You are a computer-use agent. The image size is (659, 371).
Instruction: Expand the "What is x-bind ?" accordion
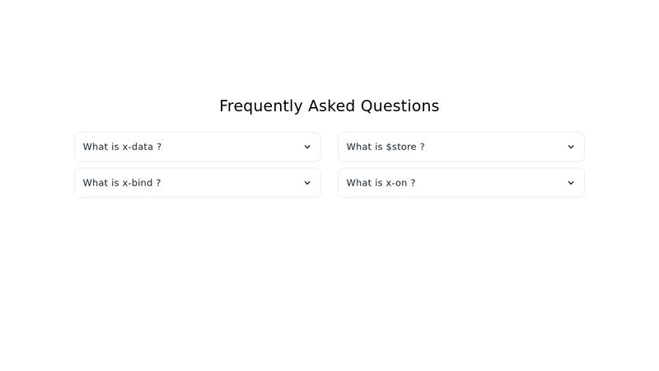198,183
